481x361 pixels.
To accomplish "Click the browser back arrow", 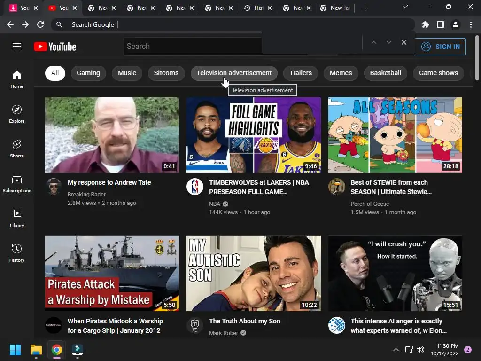I will click(x=10, y=24).
